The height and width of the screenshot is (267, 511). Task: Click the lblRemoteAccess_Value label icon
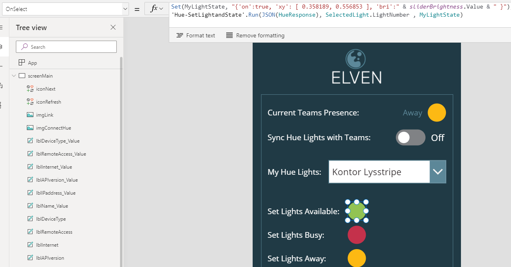point(30,154)
